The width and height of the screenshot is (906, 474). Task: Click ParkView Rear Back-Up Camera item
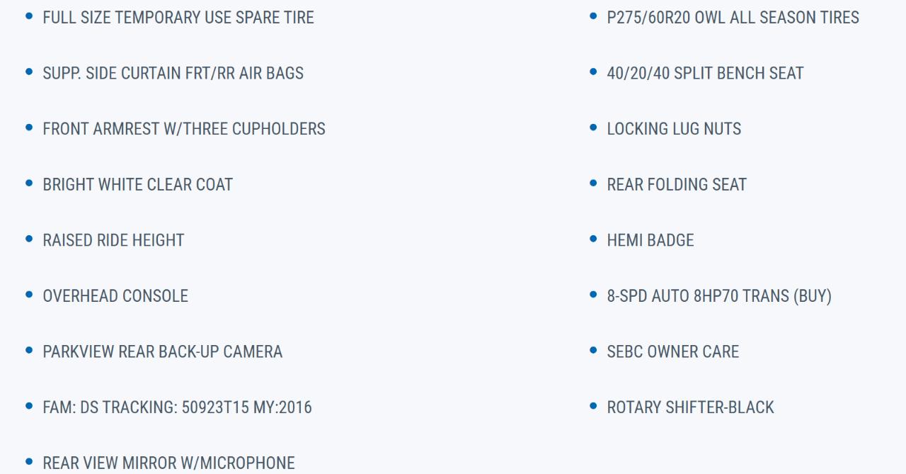[x=162, y=352]
